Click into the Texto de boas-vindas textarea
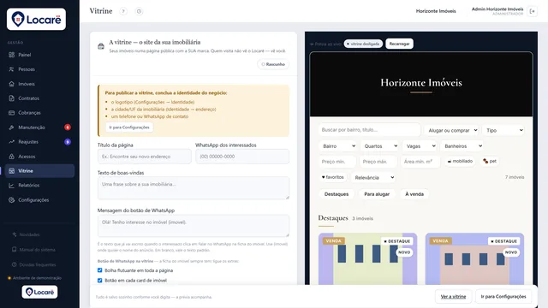Image resolution: width=548 pixels, height=308 pixels. (x=194, y=188)
